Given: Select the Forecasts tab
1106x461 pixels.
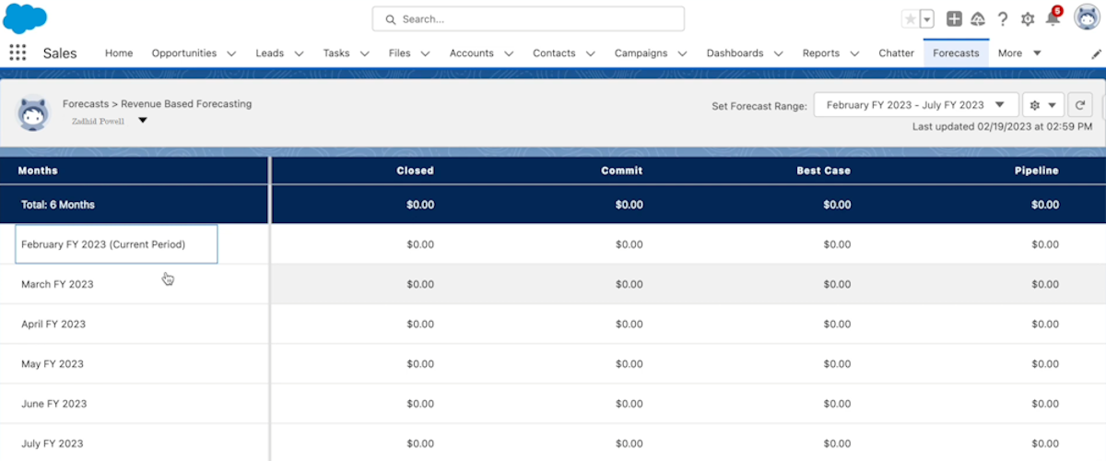Looking at the screenshot, I should pyautogui.click(x=956, y=53).
